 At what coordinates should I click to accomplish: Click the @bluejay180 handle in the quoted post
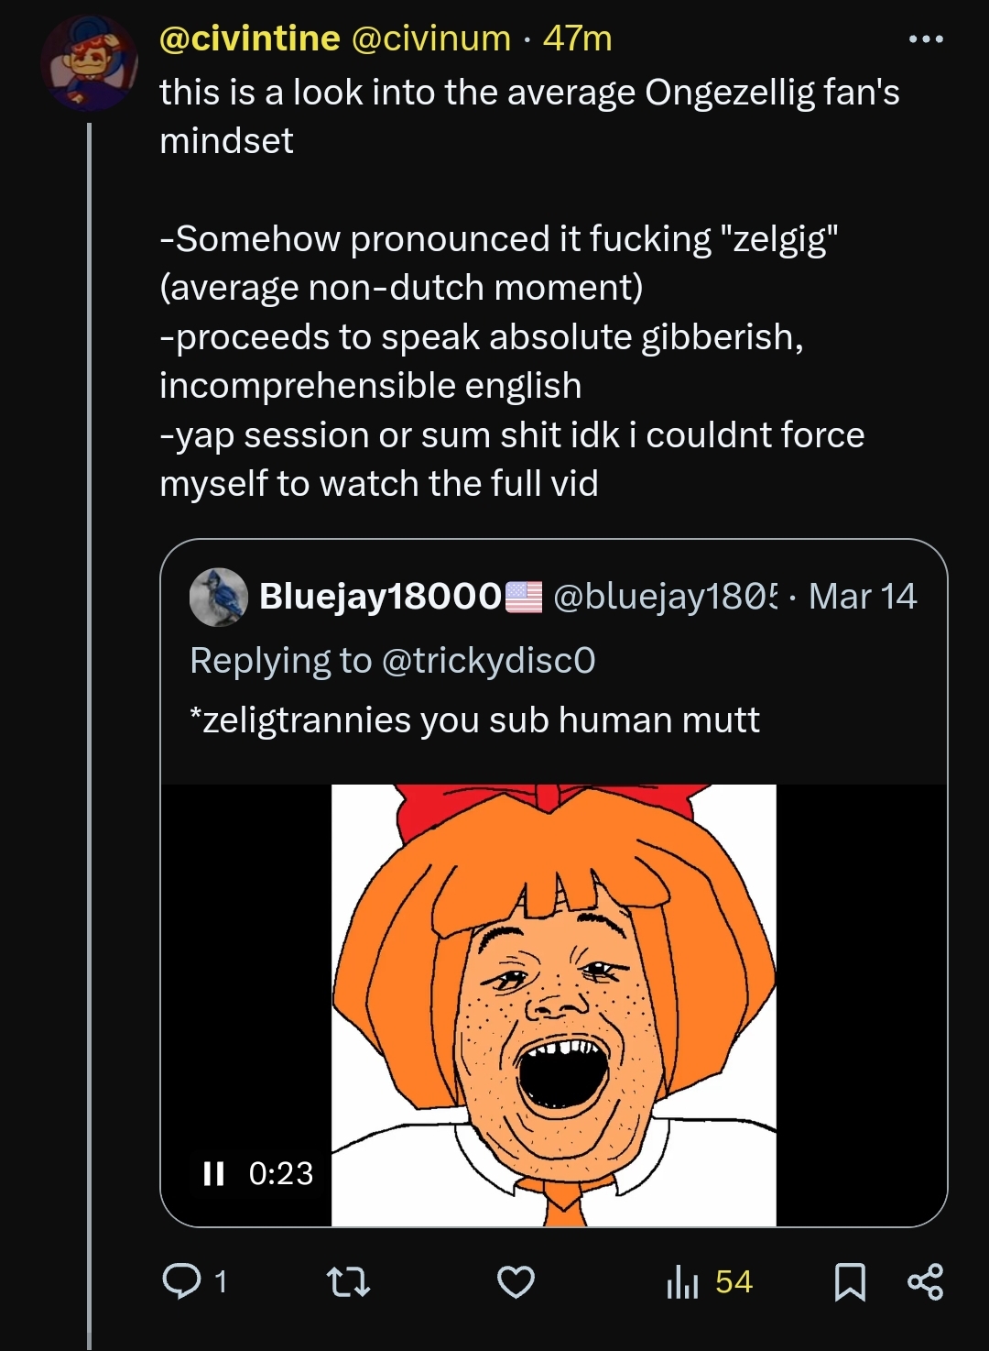coord(665,597)
